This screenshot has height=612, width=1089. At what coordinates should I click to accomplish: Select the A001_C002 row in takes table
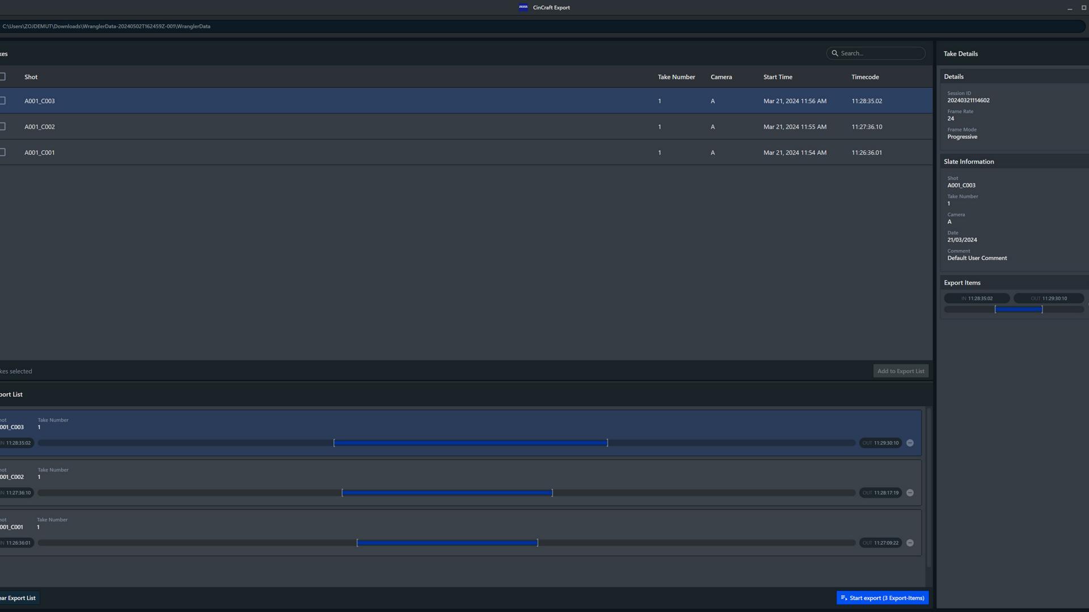tap(466, 126)
